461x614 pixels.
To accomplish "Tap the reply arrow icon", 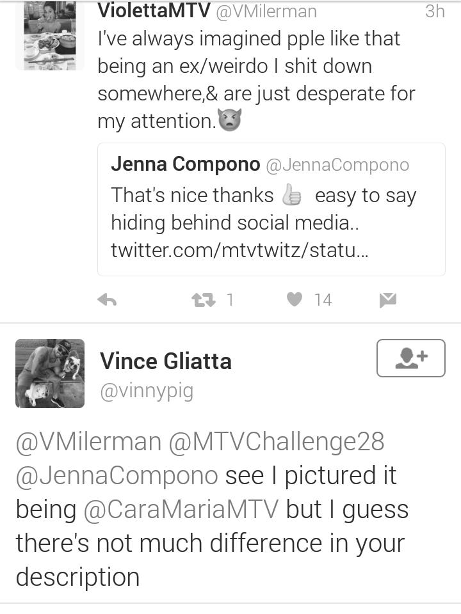I will coord(107,300).
